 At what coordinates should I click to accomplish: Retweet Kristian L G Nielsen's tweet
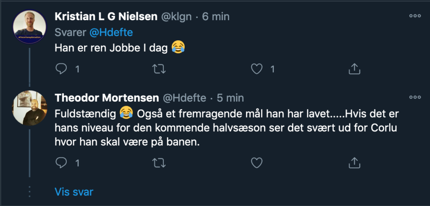click(158, 69)
